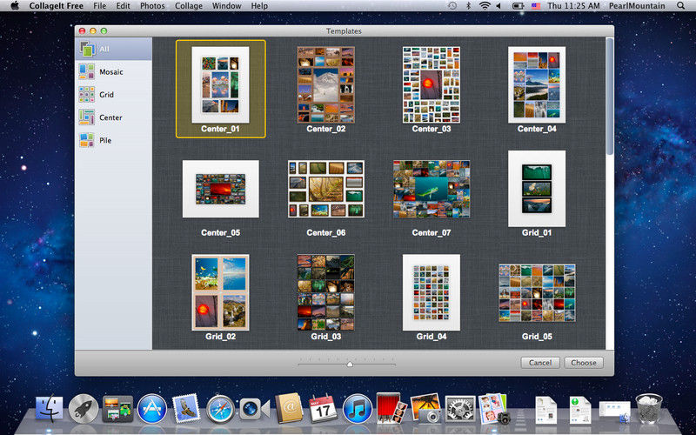
Task: Click the templates list vertical scrollbar
Action: click(609, 96)
